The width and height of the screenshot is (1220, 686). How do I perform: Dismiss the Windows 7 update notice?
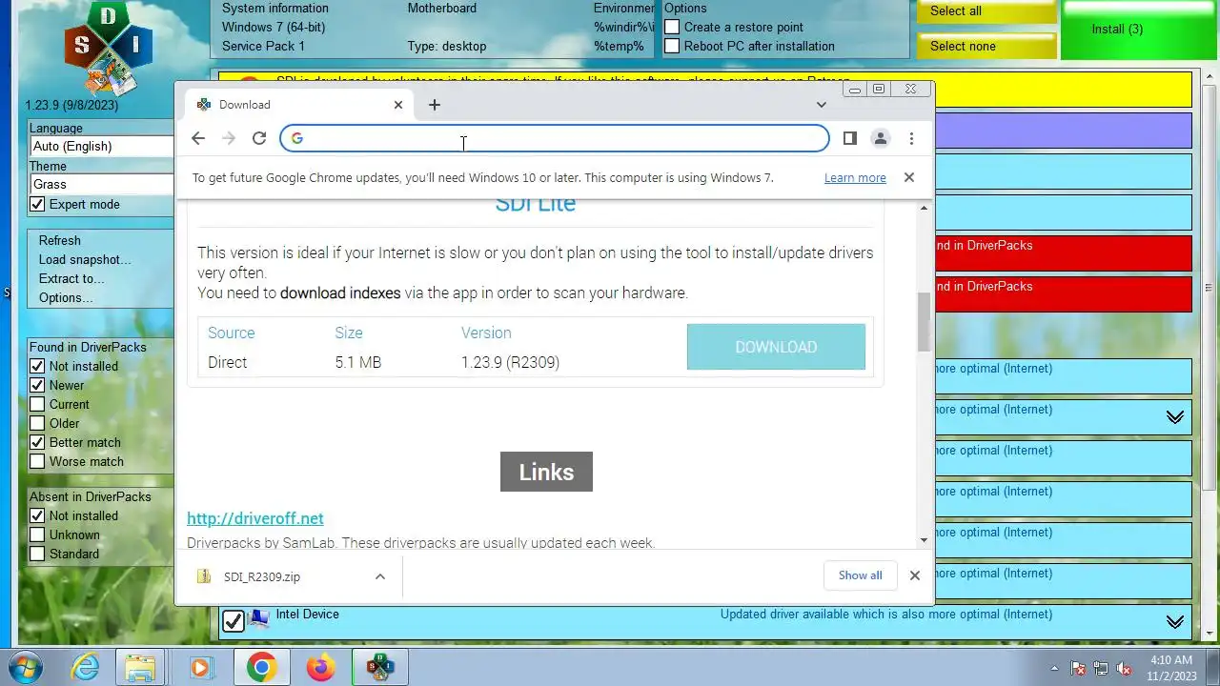tap(908, 177)
